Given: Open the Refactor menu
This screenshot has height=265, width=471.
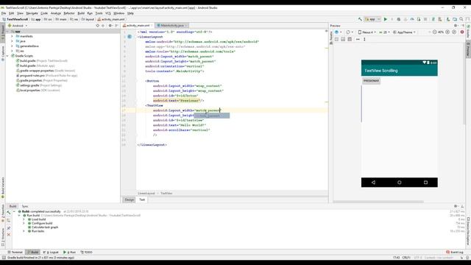Looking at the screenshot, I should point(68,13).
